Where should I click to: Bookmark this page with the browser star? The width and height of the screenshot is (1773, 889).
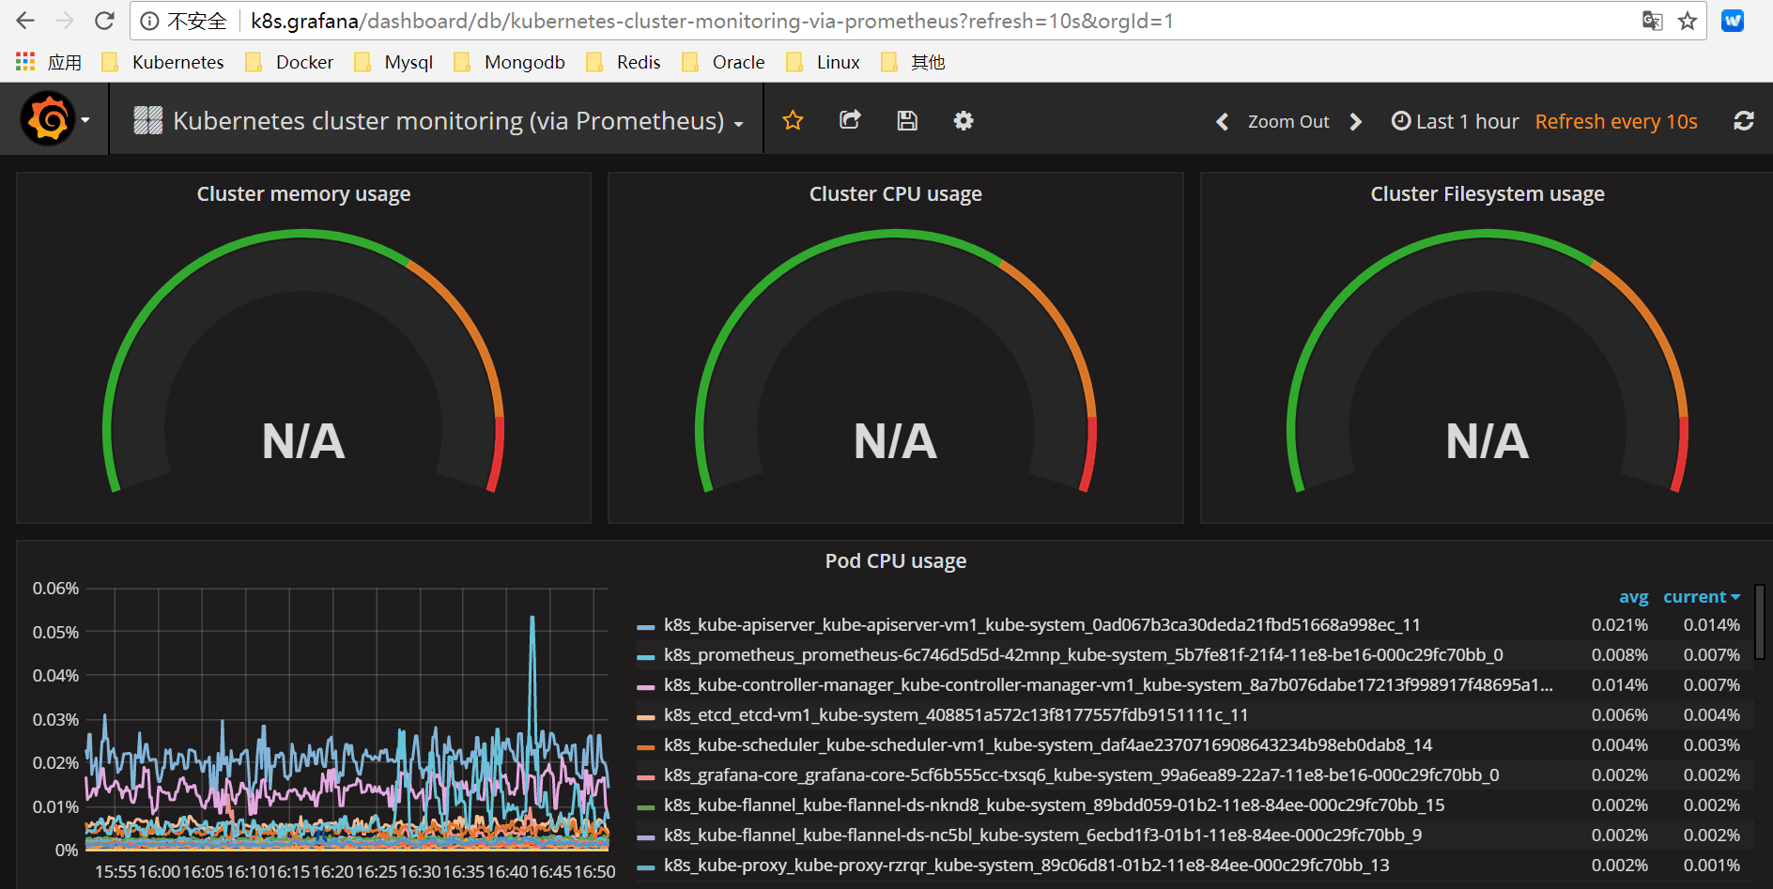(x=1688, y=21)
